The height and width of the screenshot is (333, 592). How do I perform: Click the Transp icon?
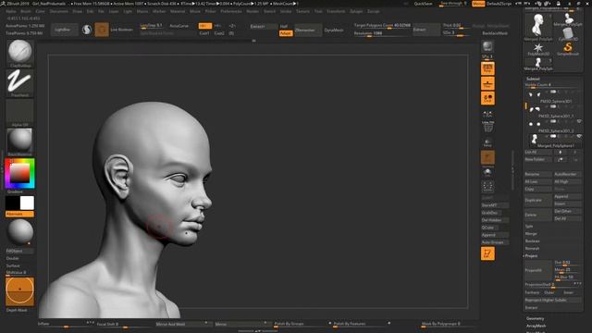pos(487,143)
